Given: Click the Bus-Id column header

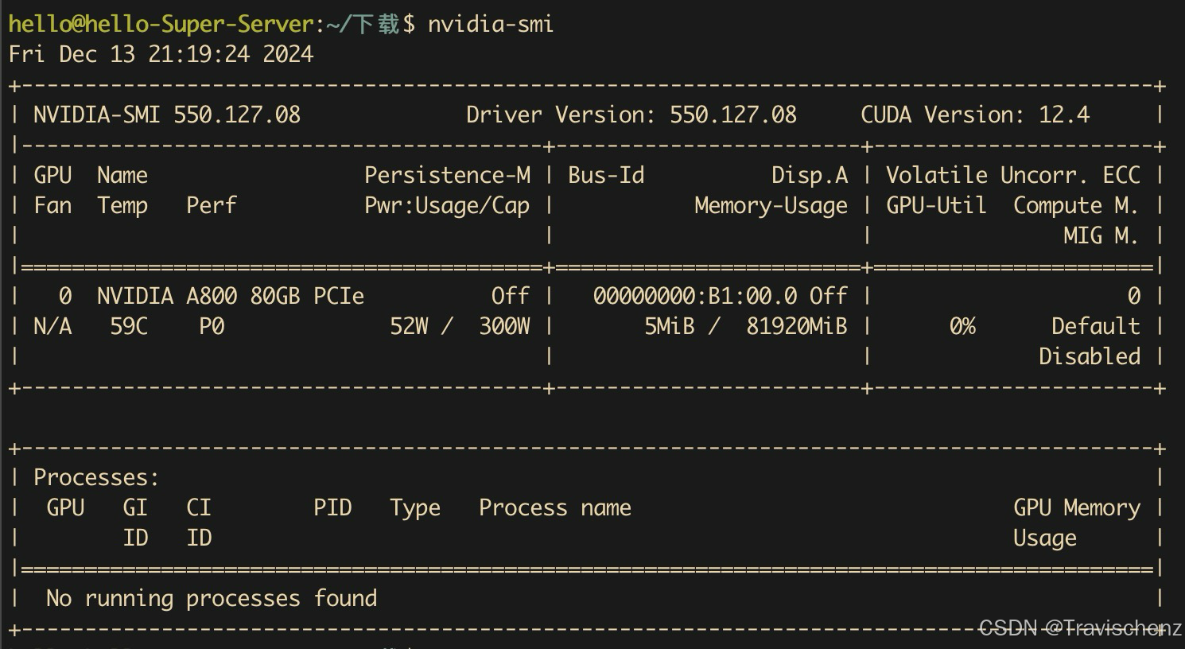Looking at the screenshot, I should coord(606,175).
